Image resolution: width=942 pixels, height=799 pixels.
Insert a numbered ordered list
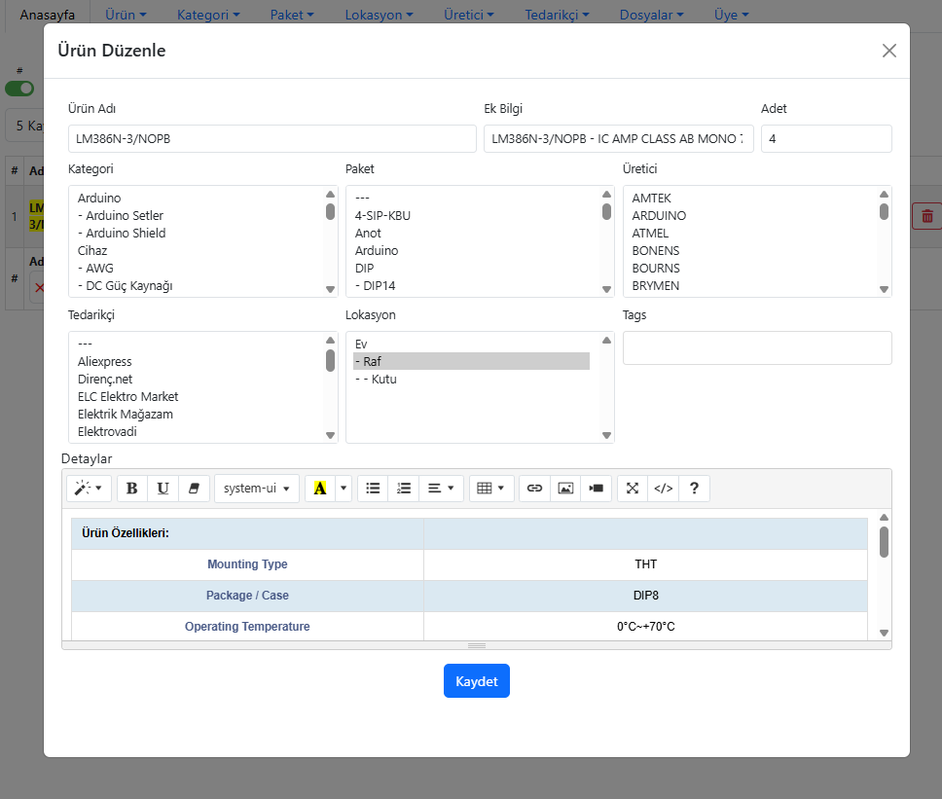click(x=404, y=489)
